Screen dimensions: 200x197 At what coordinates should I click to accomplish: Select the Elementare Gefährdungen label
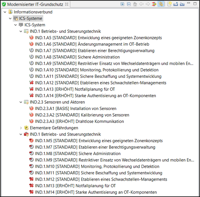tap(54, 128)
